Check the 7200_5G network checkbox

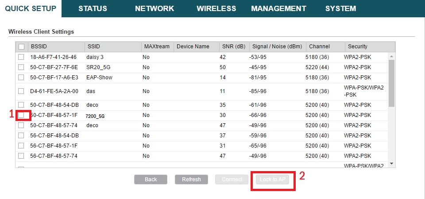[x=21, y=115]
